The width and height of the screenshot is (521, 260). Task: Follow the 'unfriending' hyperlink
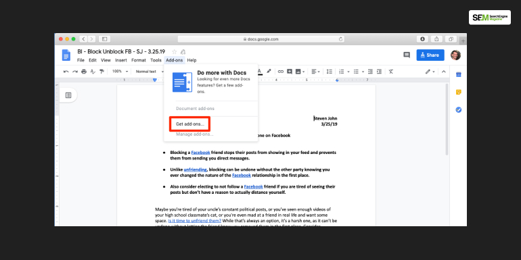point(195,170)
